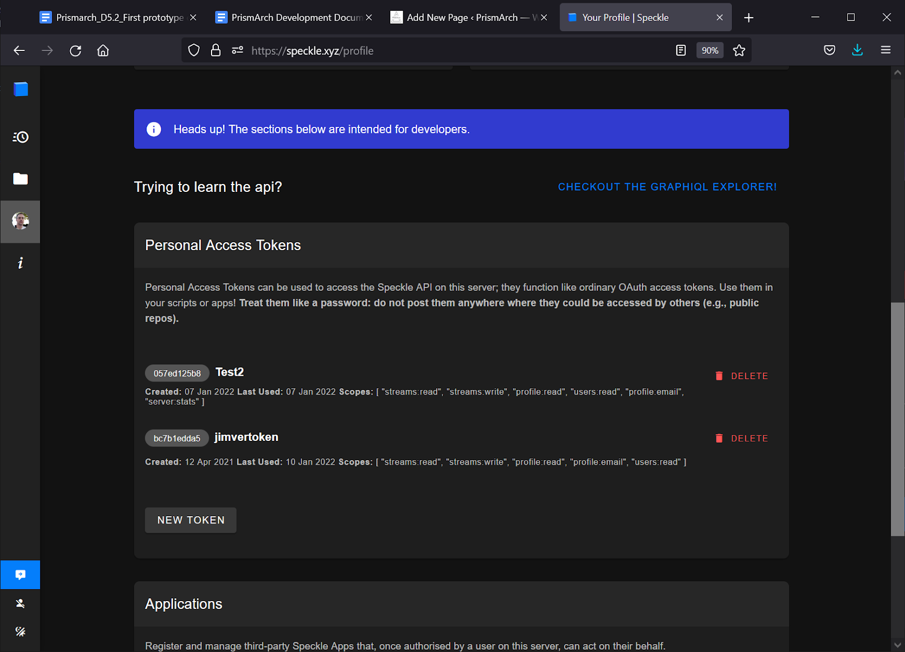This screenshot has width=905, height=652.
Task: Open site permissions icon in address bar
Action: (x=238, y=50)
